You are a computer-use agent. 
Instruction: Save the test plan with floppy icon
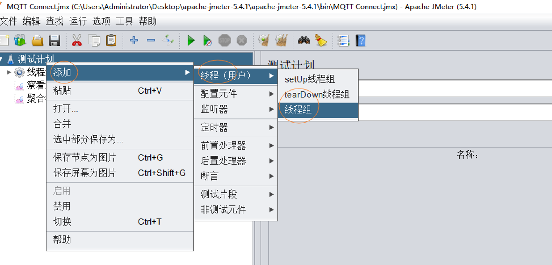pyautogui.click(x=54, y=41)
